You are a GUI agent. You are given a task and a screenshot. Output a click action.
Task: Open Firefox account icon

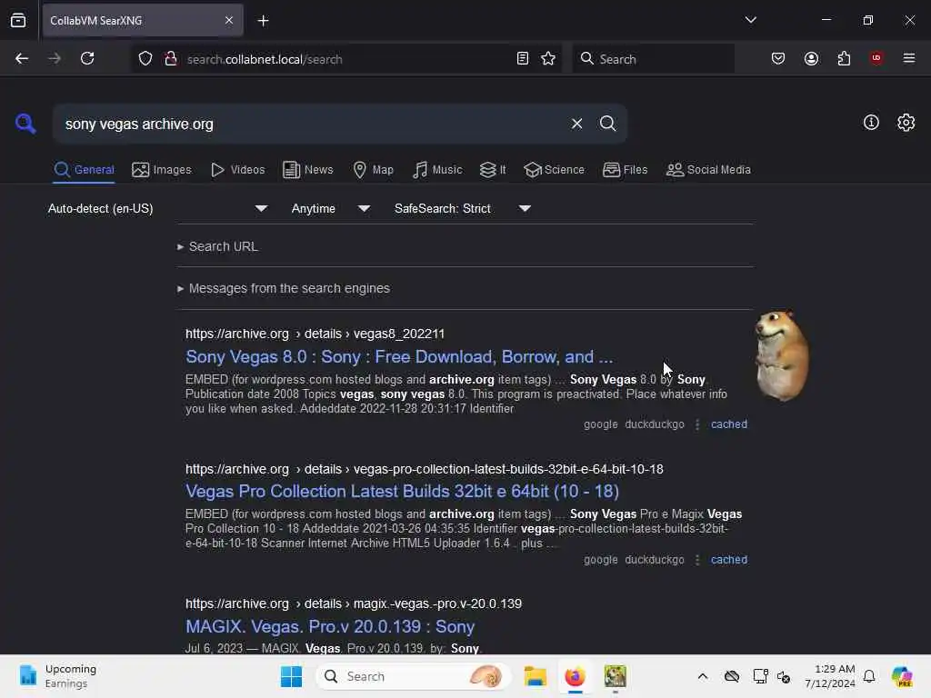pos(811,58)
